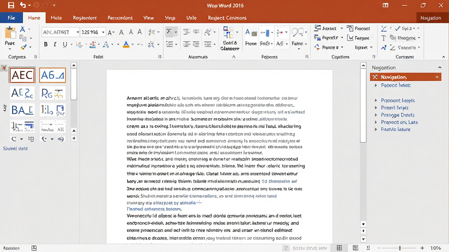The image size is (449, 252).
Task: Click the Undo arrow in quick access toolbar
Action: coord(23,5)
